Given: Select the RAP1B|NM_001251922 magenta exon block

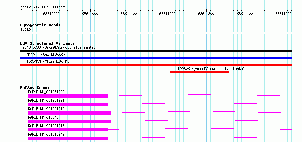Looking at the screenshot, I should [x=68, y=96].
